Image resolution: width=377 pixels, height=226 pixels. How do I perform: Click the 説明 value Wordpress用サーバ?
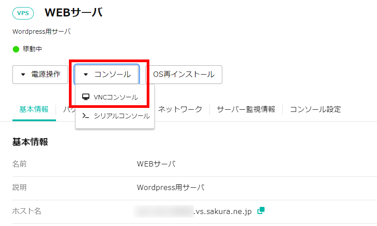coord(171,187)
